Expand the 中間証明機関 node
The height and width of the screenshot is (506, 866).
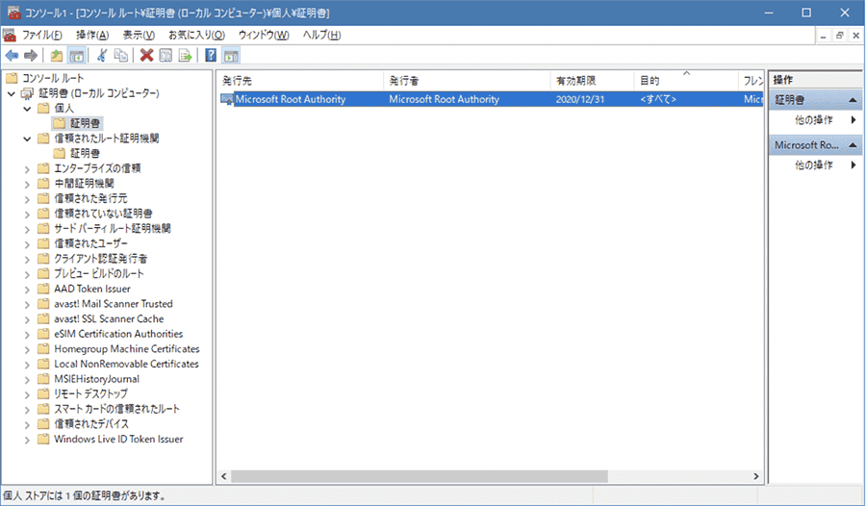point(27,184)
